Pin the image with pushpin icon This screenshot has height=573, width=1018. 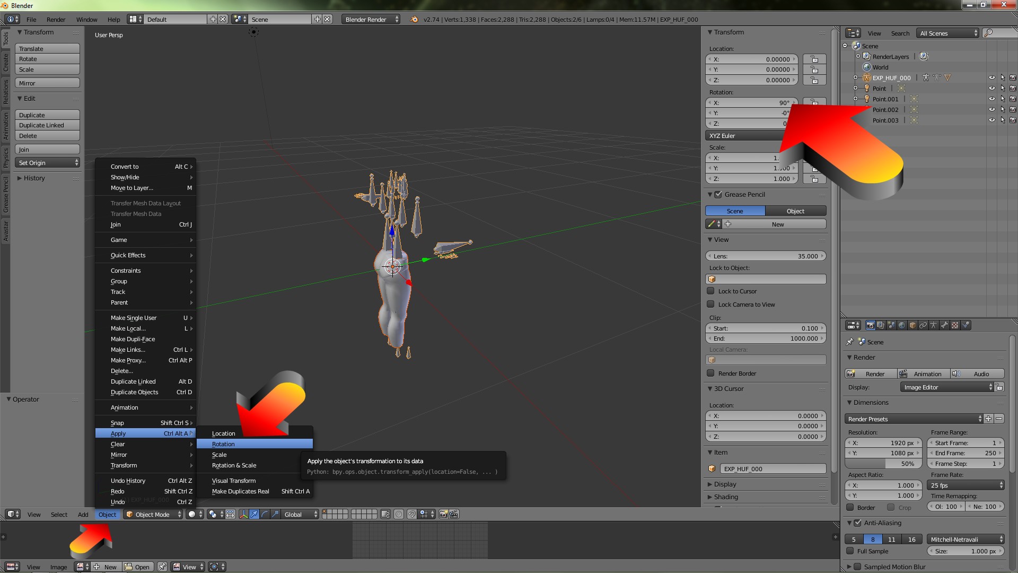coord(162,567)
